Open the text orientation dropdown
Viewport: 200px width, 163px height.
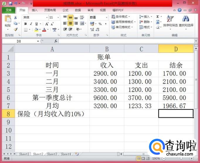click(79, 29)
